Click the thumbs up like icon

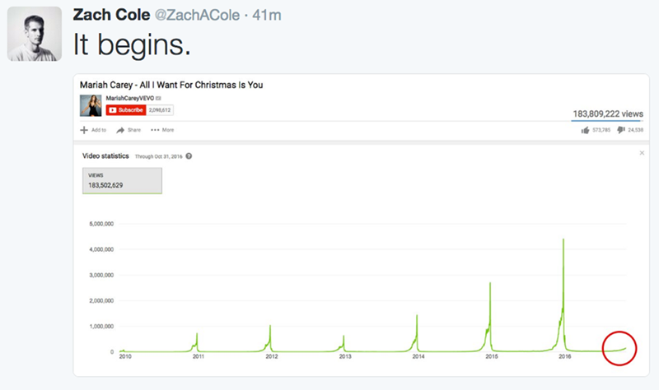tap(585, 130)
